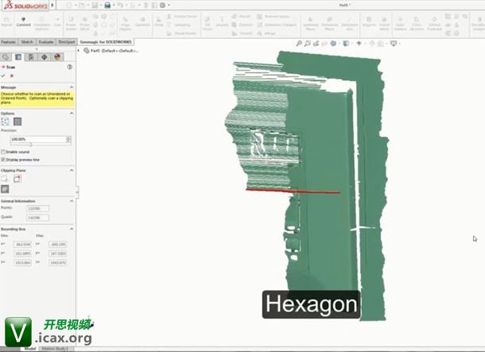Click the Max X bounding box field

pos(57,245)
